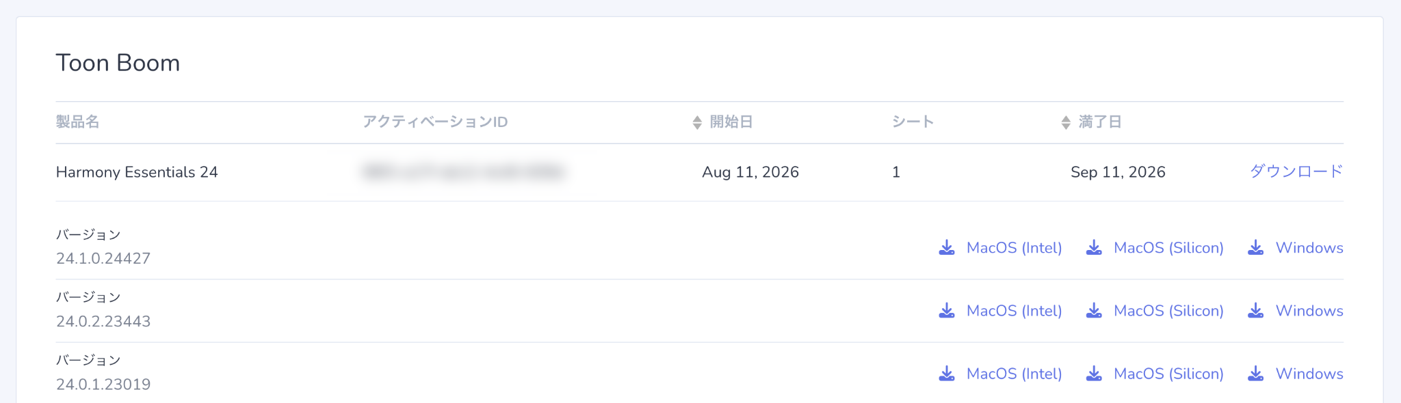Click download icon for 24.0.2.23443 MacOS Silicon
Image resolution: width=1401 pixels, height=403 pixels.
pyautogui.click(x=1094, y=311)
